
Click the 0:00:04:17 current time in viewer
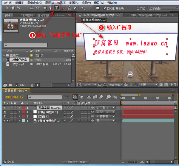coord(115,84)
